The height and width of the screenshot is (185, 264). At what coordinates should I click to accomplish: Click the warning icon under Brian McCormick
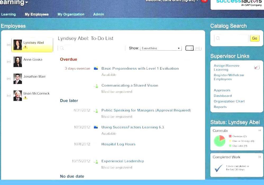25,98
